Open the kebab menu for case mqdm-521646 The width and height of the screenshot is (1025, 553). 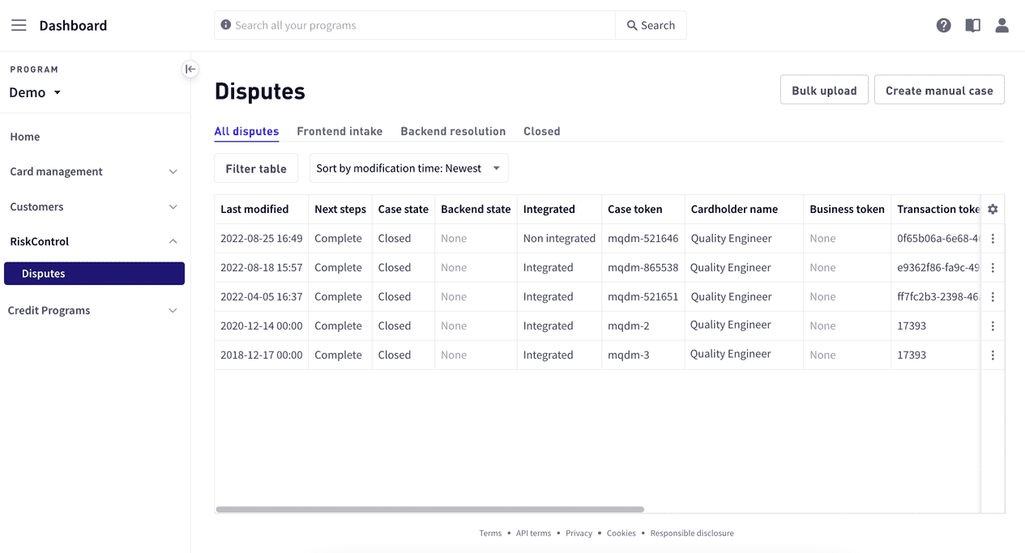click(x=993, y=238)
